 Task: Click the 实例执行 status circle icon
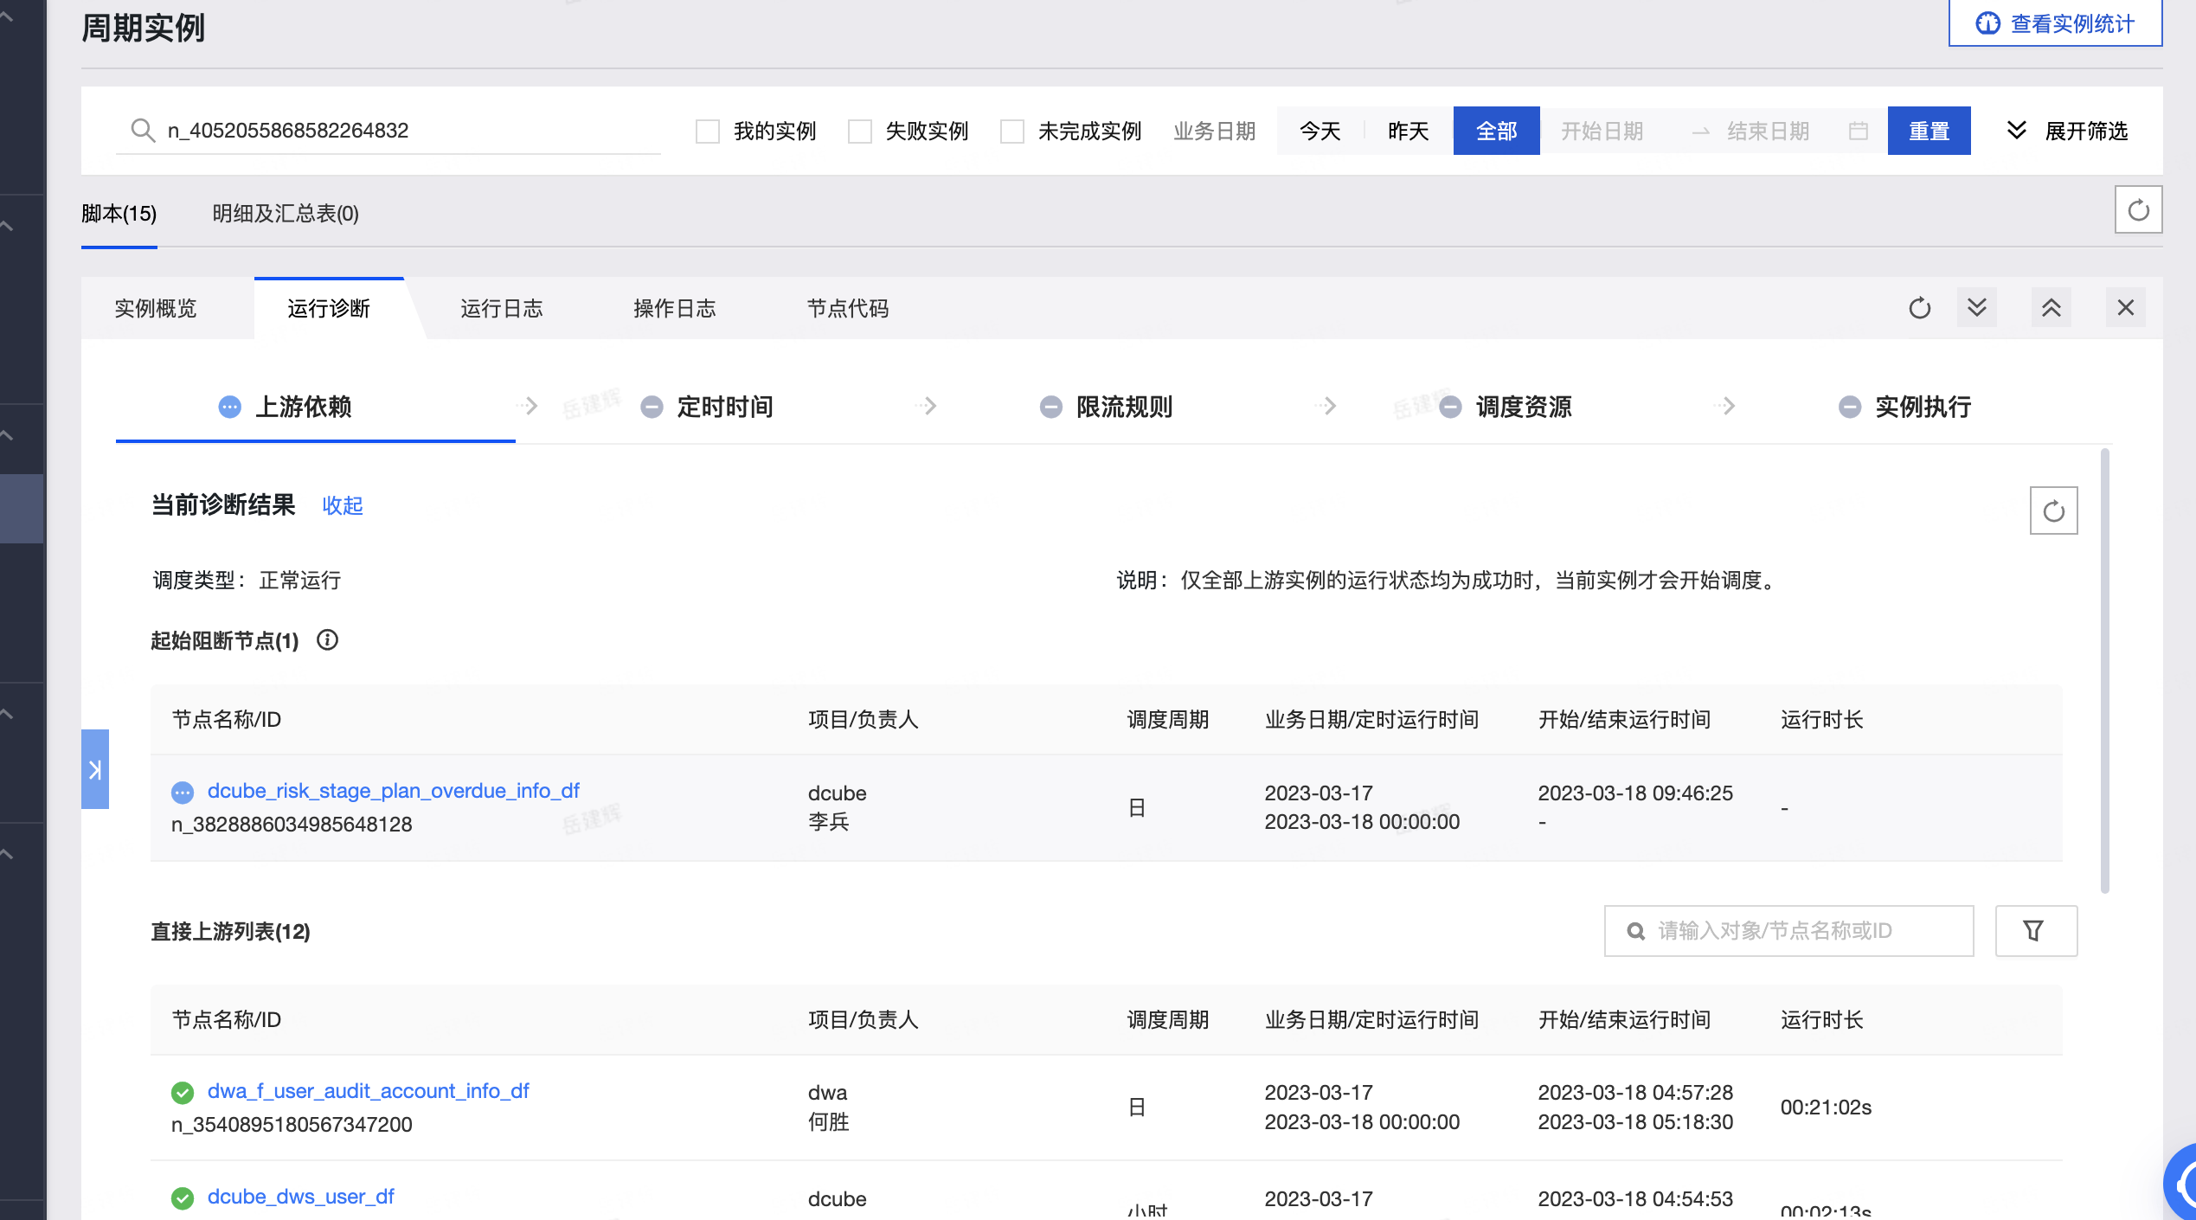pyautogui.click(x=1850, y=407)
